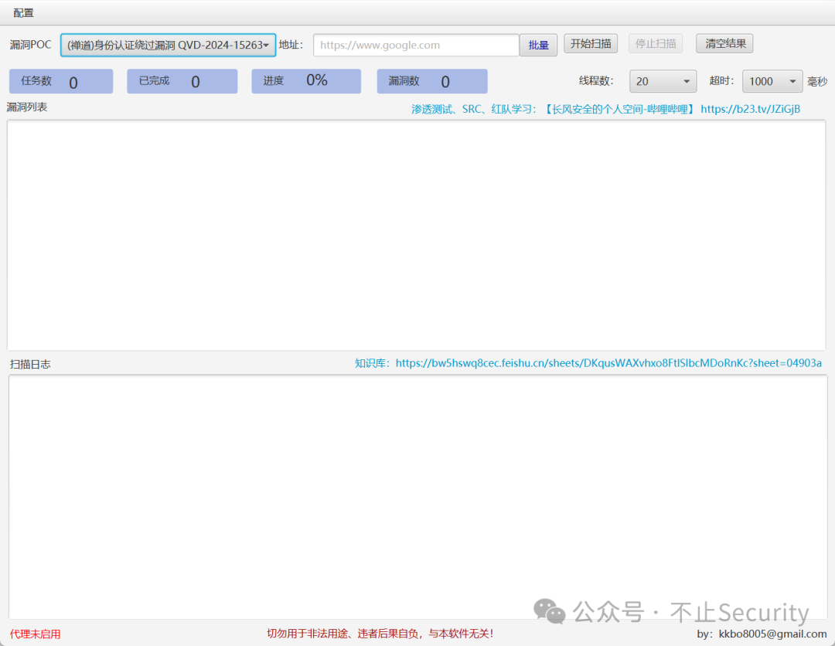Click the 代理未启用 proxy status text
The image size is (835, 646).
tap(34, 633)
